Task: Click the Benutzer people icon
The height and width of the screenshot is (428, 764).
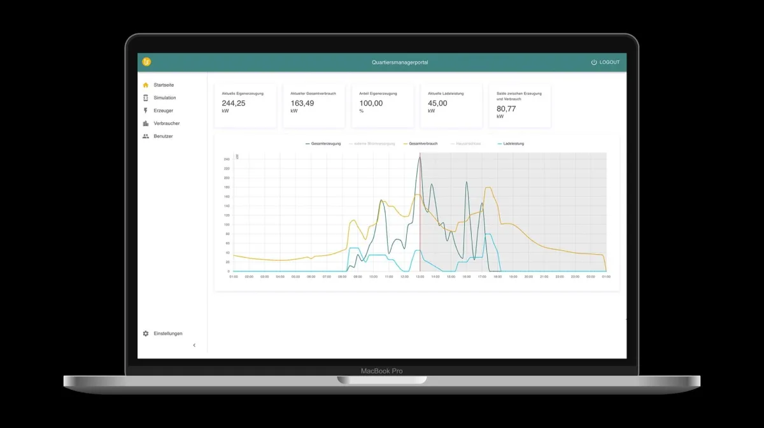Action: click(x=146, y=136)
